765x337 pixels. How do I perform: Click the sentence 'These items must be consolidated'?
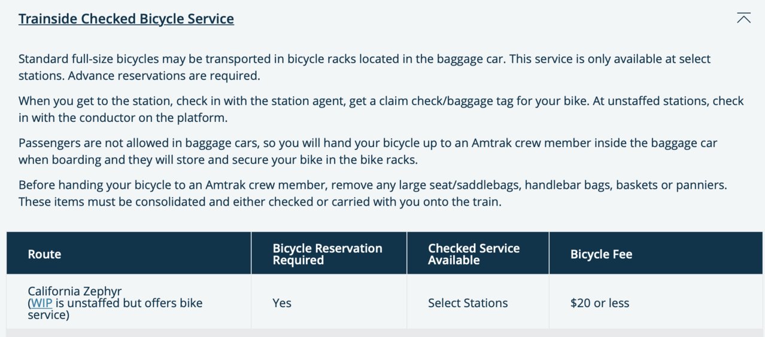259,201
